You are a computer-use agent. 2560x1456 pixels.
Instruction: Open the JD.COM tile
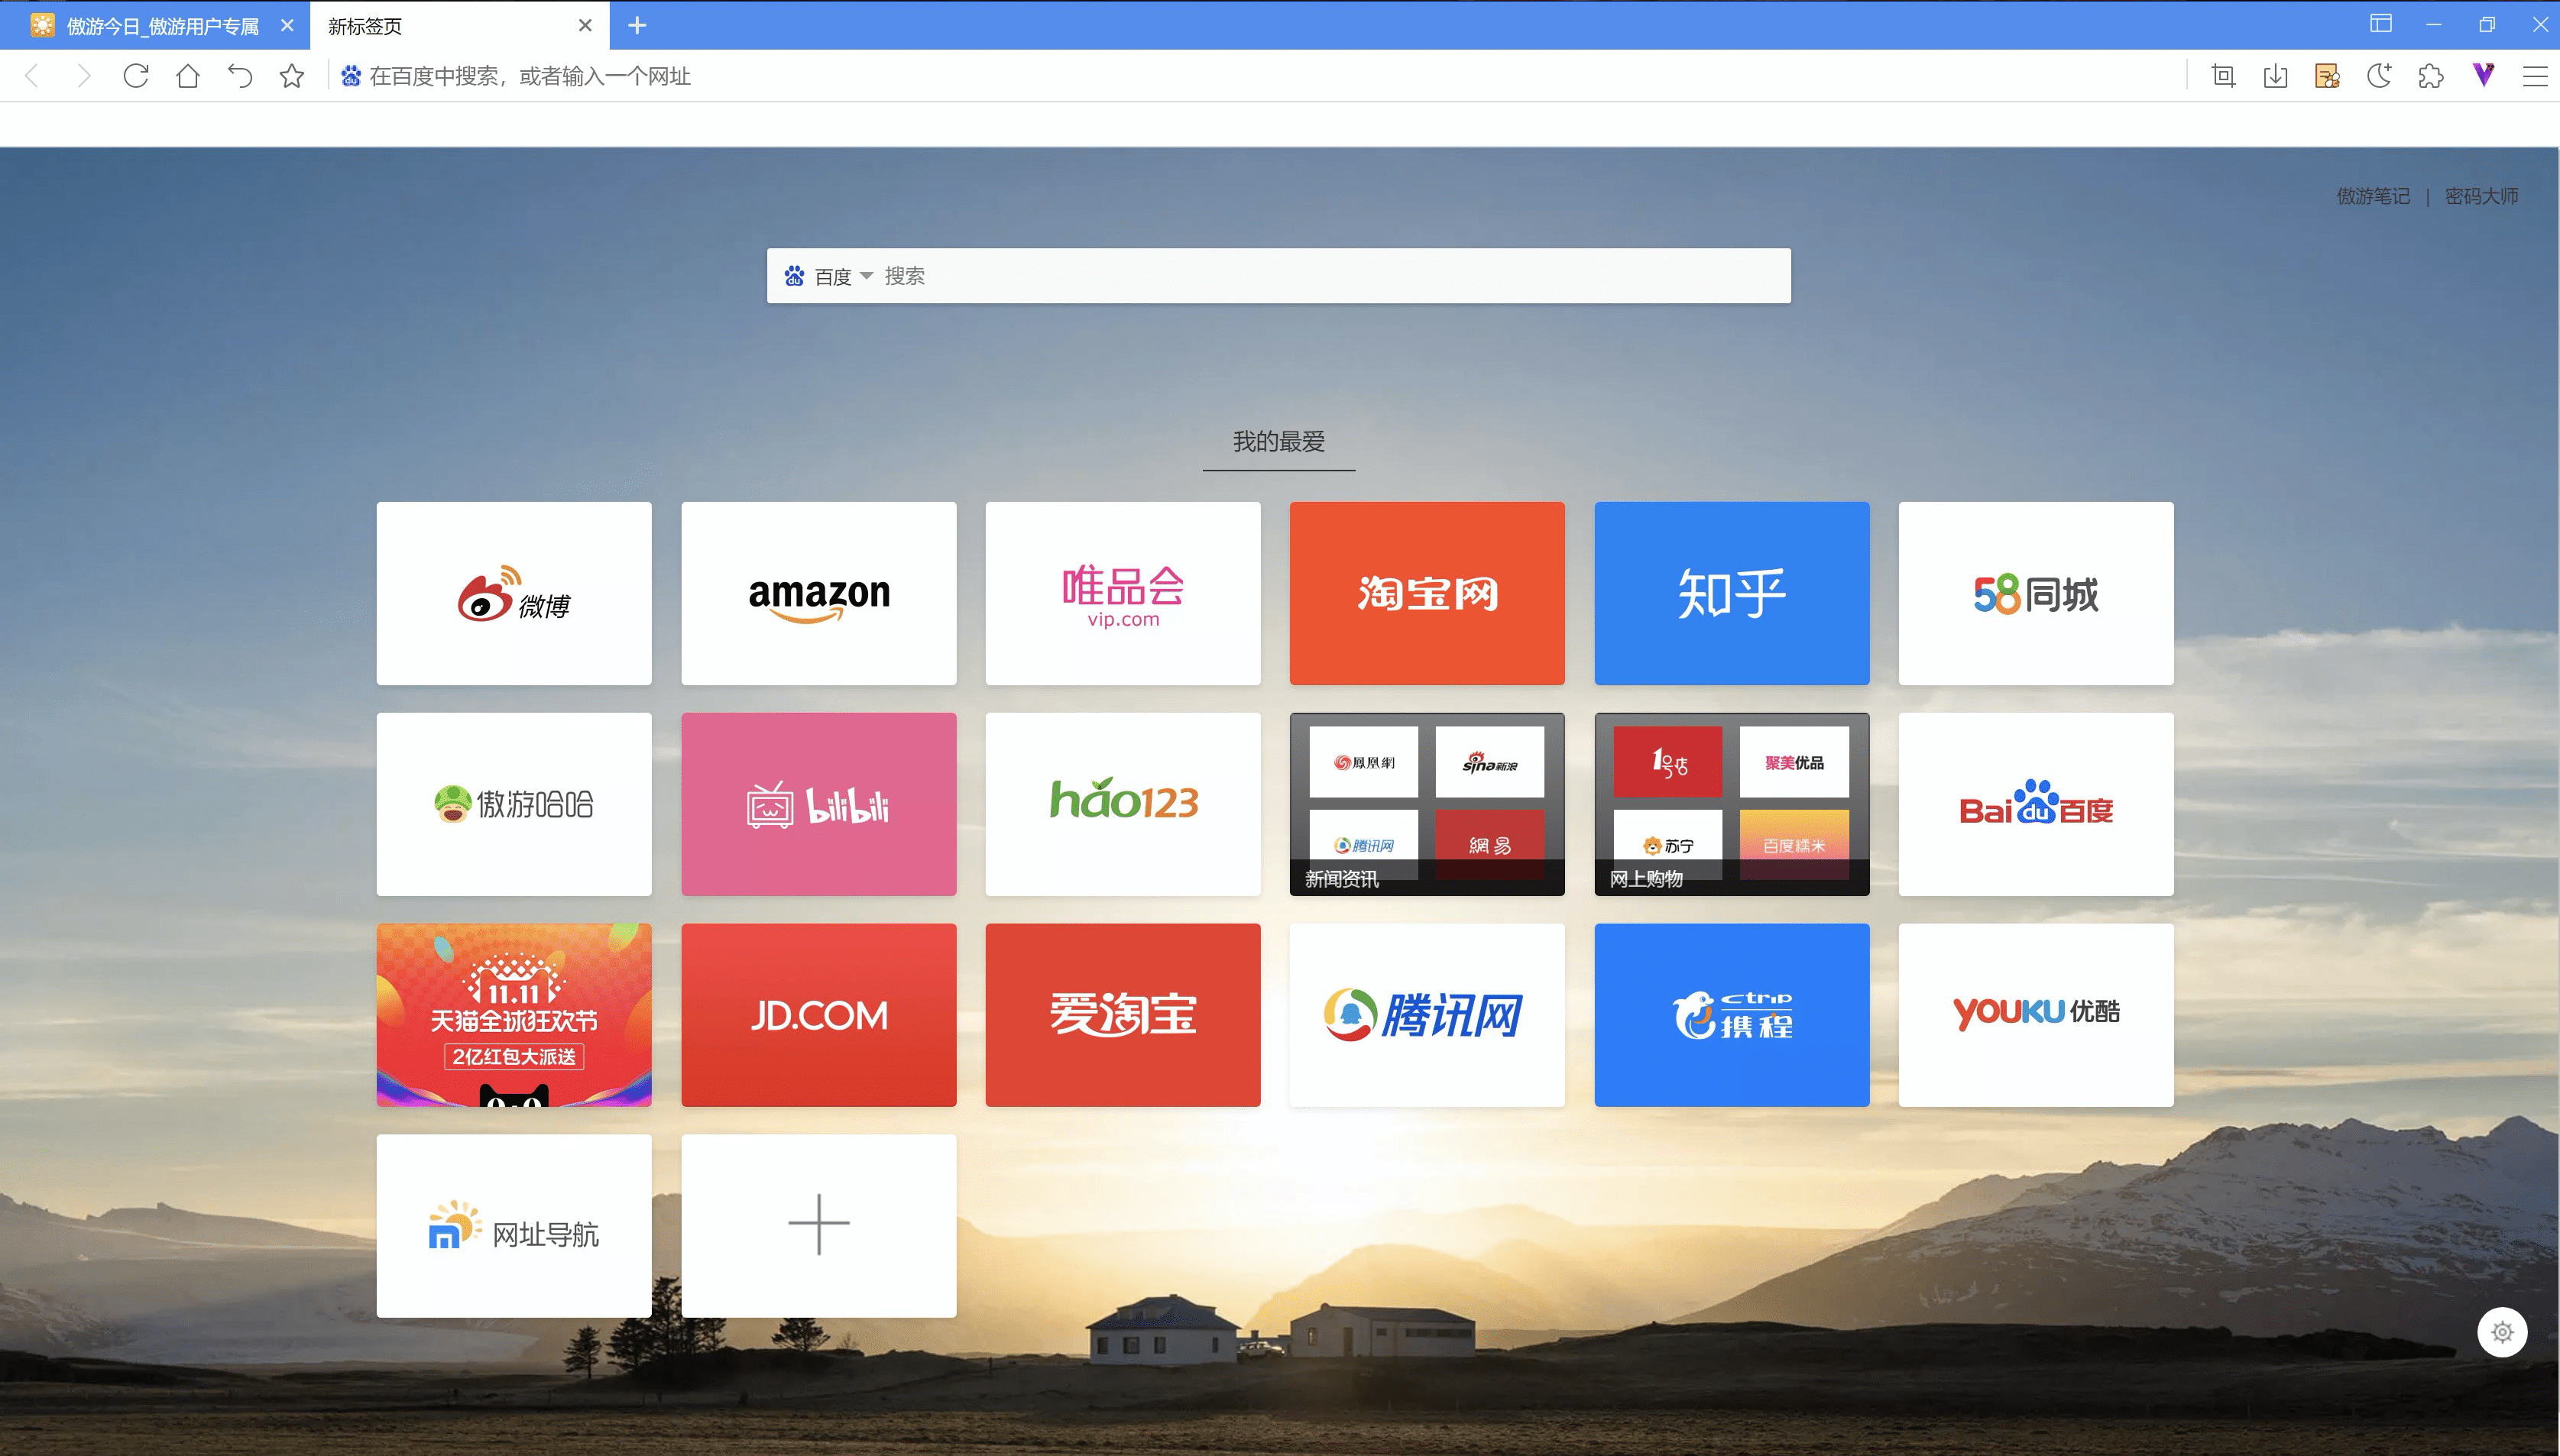coord(818,1015)
